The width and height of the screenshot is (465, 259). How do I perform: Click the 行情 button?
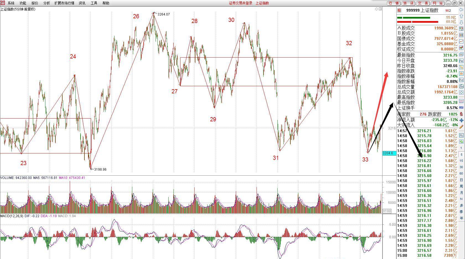click(x=394, y=3)
